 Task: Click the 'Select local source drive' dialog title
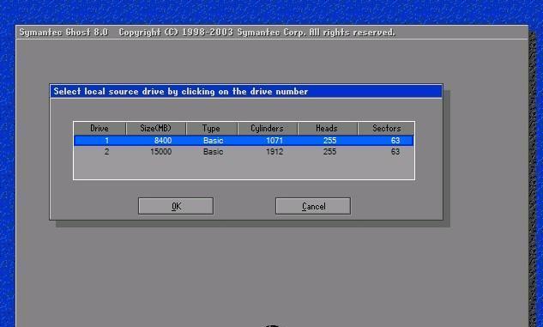[180, 92]
